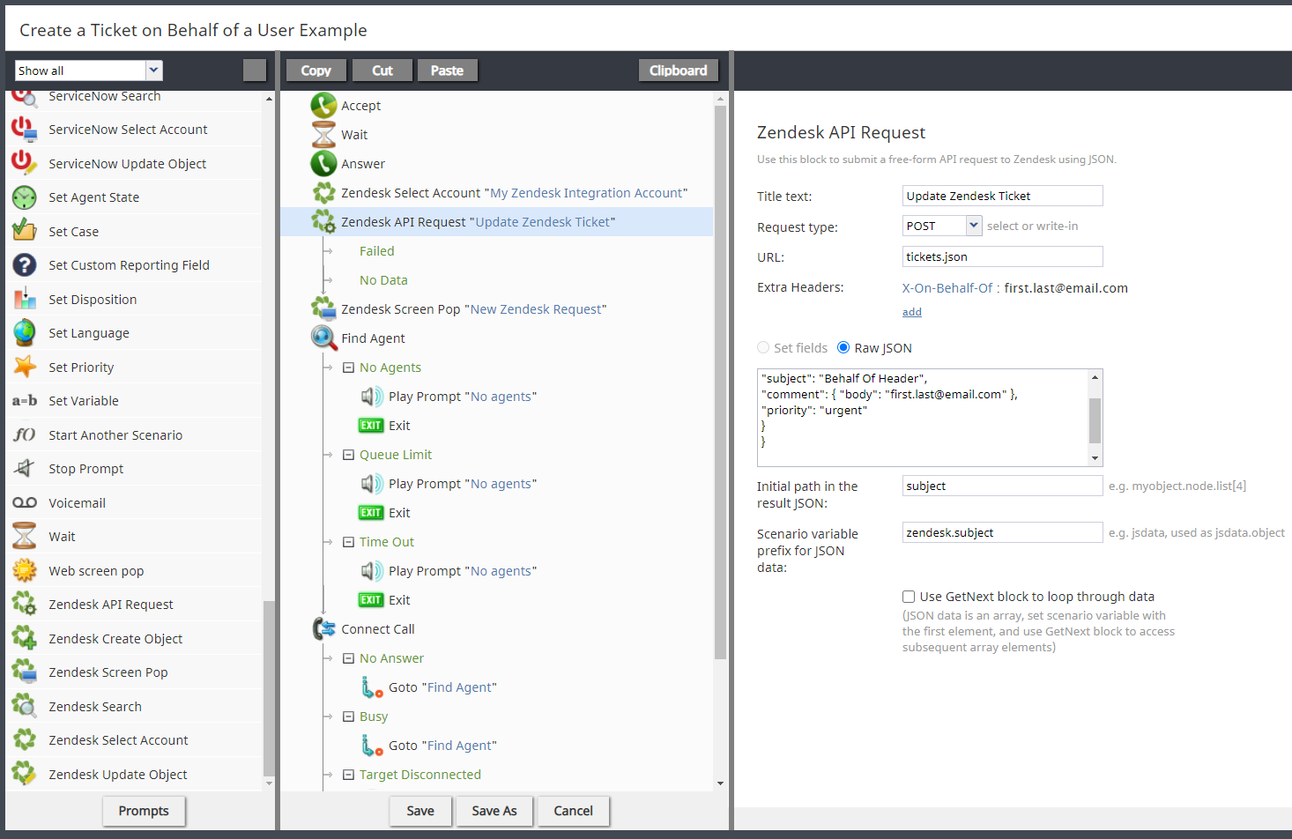The width and height of the screenshot is (1292, 839).
Task: Collapse the Target Disconnected branch
Action: point(348,775)
